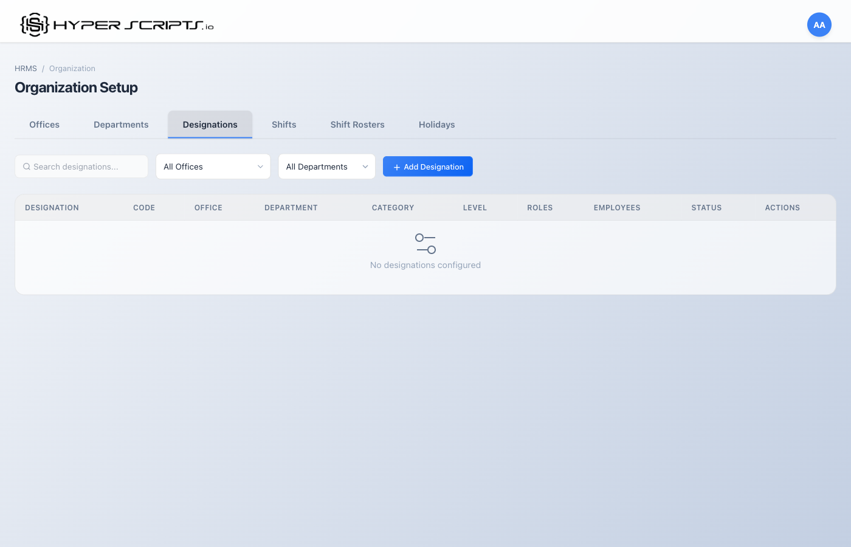Open the Holidays tab

[436, 124]
